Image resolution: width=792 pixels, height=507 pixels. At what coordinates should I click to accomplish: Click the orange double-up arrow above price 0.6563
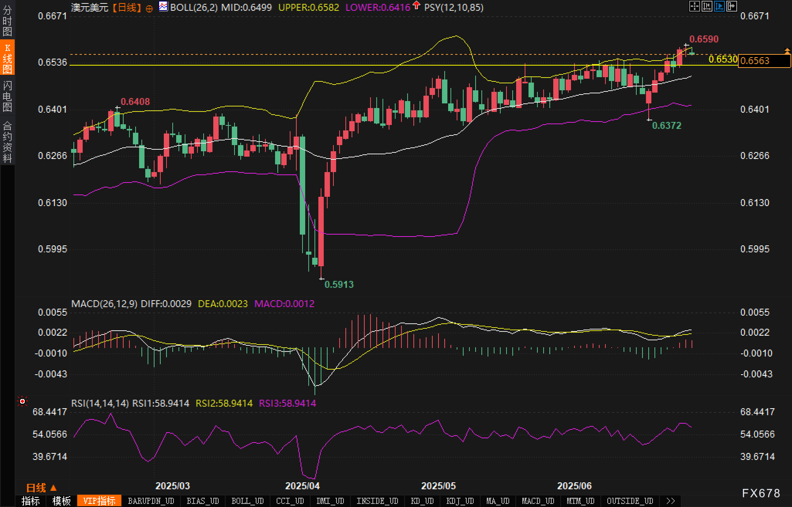(787, 51)
